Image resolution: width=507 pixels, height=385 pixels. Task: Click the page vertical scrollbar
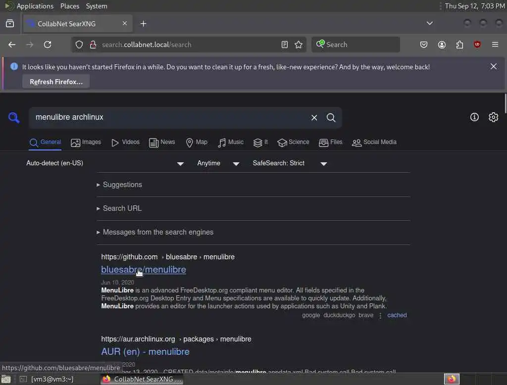(x=505, y=103)
